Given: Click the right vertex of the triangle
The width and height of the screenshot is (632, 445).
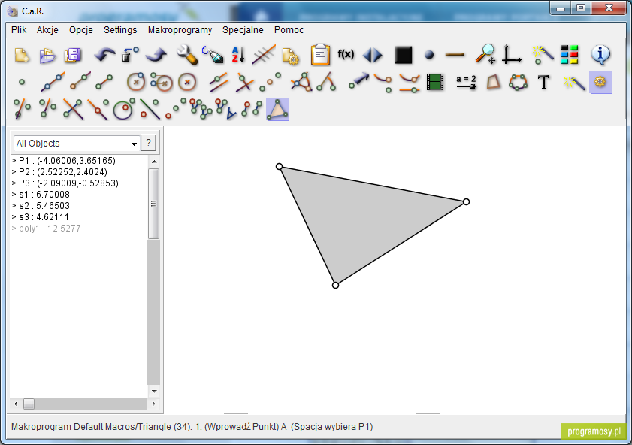Looking at the screenshot, I should [466, 201].
